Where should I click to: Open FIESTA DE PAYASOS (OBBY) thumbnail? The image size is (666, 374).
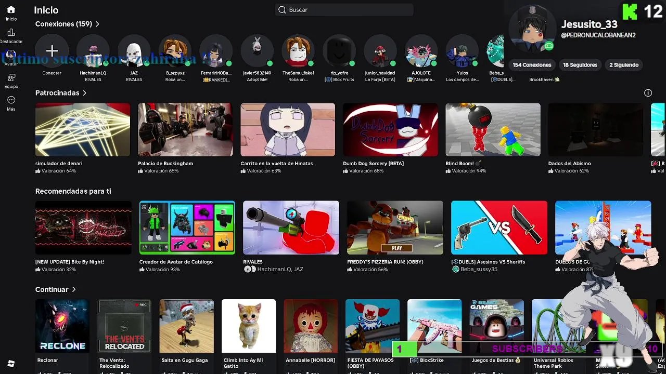click(373, 326)
